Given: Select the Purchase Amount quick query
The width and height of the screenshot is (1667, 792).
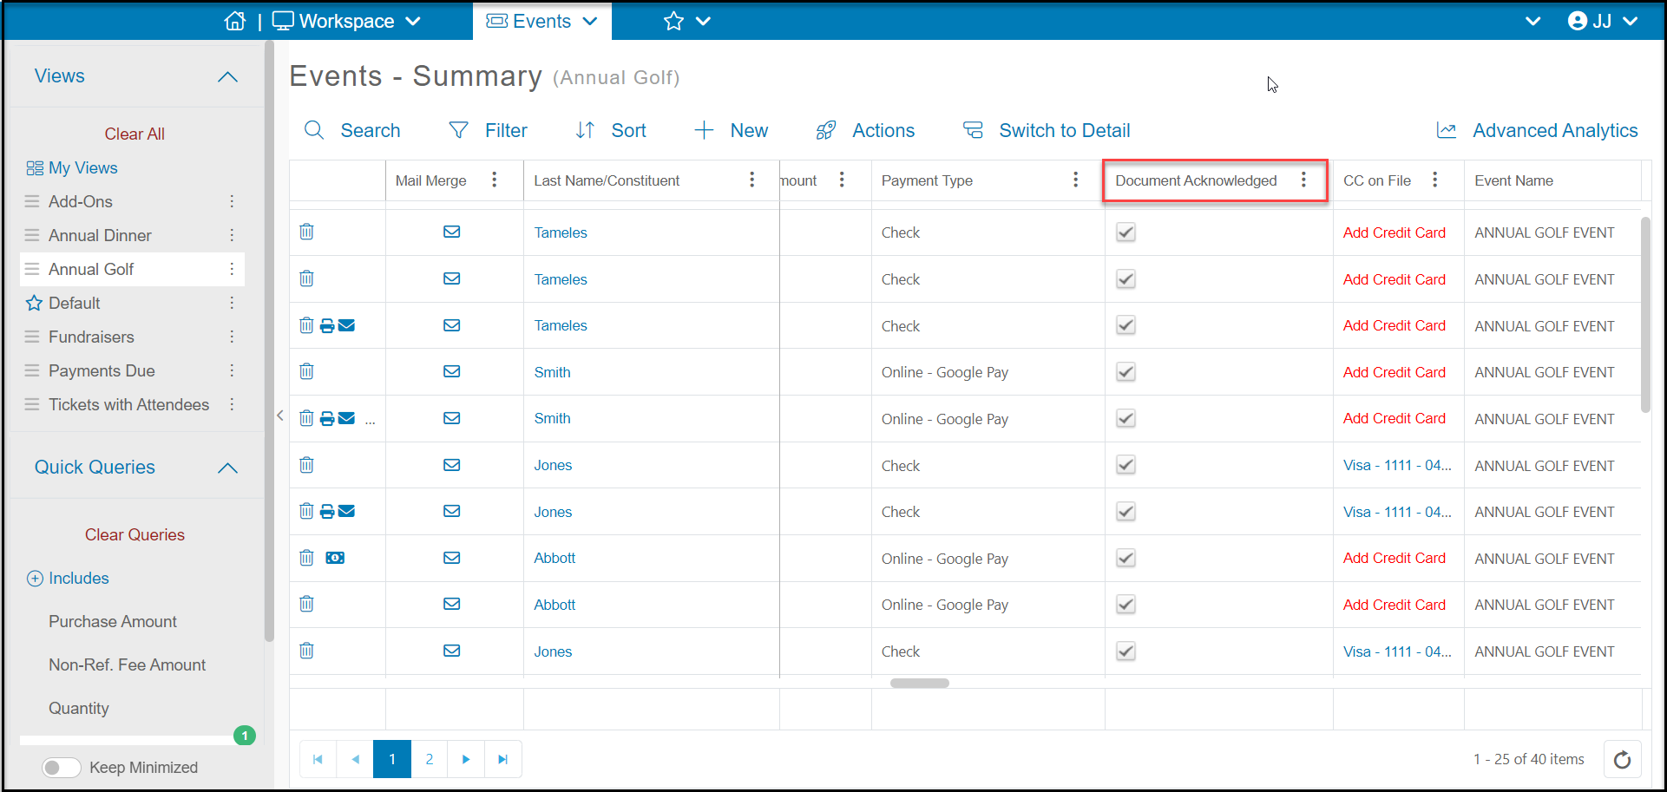Looking at the screenshot, I should point(113,622).
